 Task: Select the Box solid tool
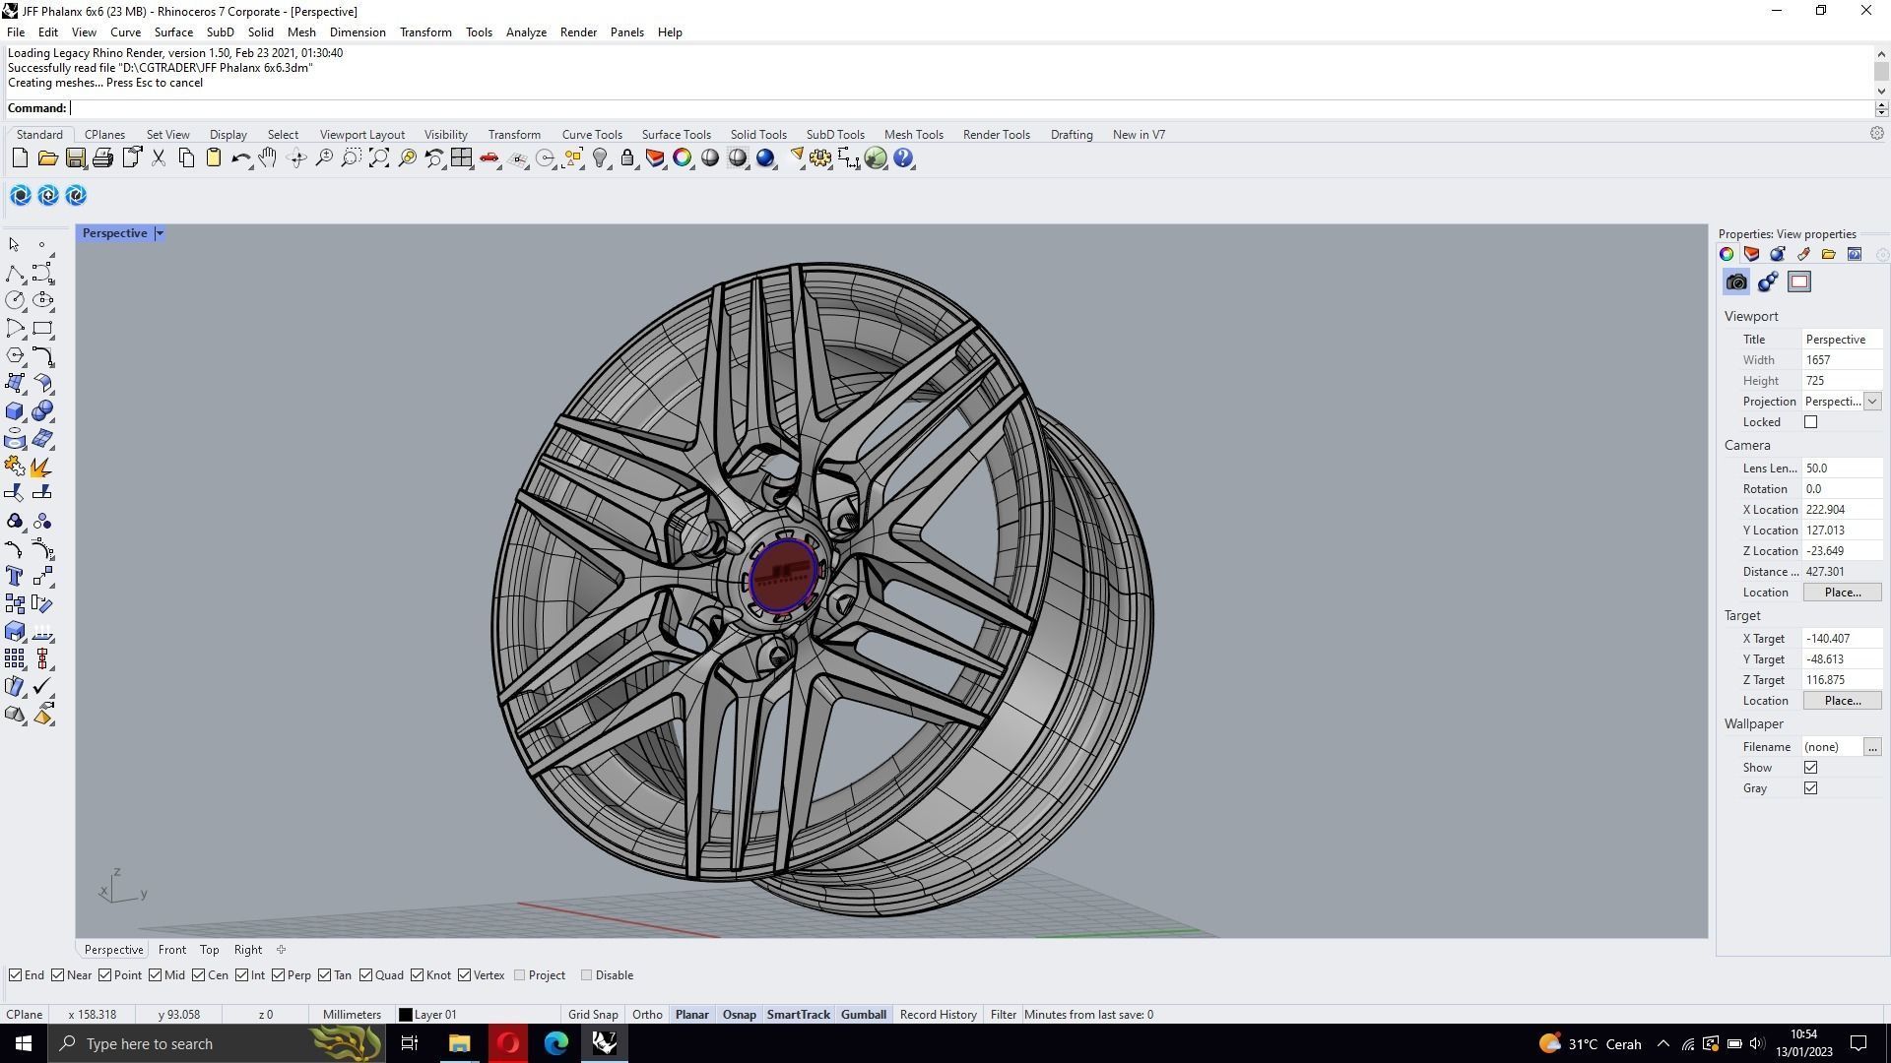pyautogui.click(x=15, y=410)
